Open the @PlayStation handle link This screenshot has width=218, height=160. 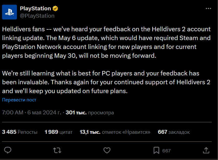click(37, 16)
